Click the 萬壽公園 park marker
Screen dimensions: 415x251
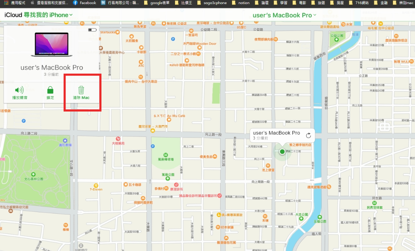(x=168, y=178)
